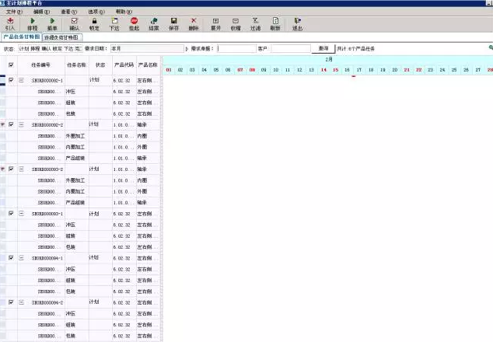Open the 需求日期 date dropdown showing 本月
Screen dimensions: 493x342
point(147,49)
